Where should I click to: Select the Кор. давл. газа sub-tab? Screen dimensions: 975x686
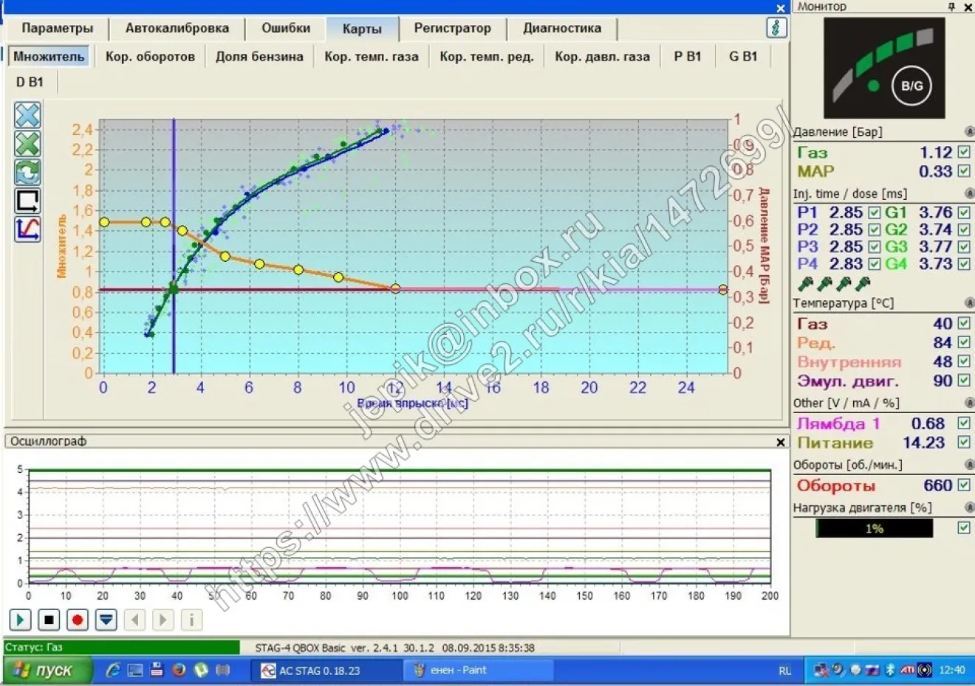click(x=603, y=56)
